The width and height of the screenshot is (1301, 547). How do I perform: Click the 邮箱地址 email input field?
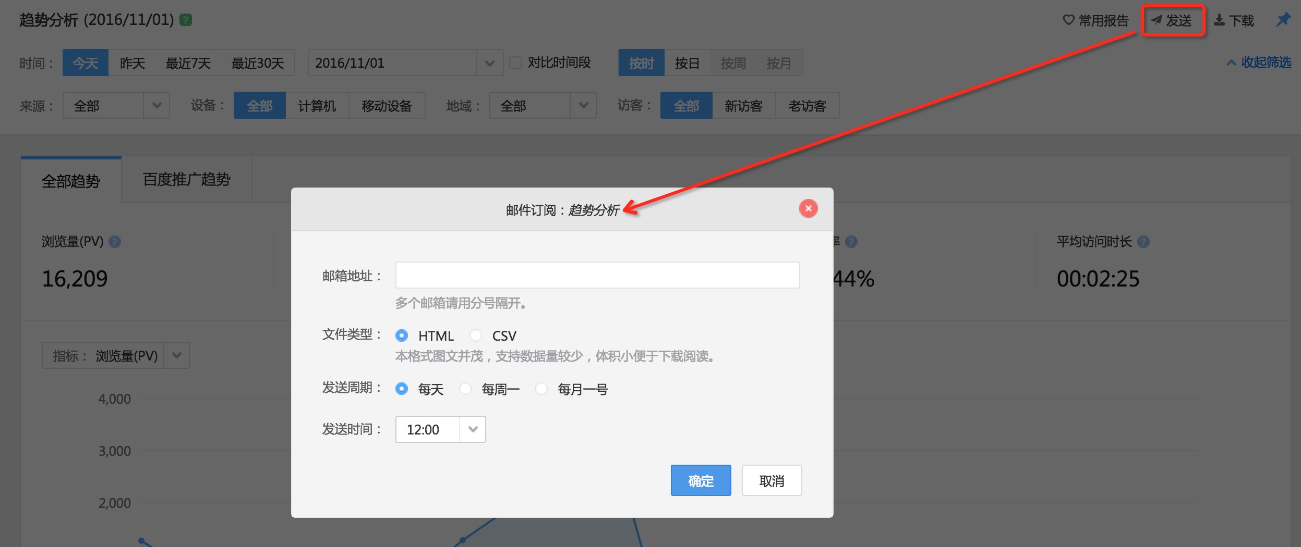(597, 276)
